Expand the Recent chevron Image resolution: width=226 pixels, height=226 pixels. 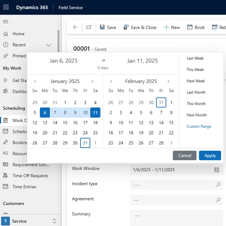pos(49,45)
